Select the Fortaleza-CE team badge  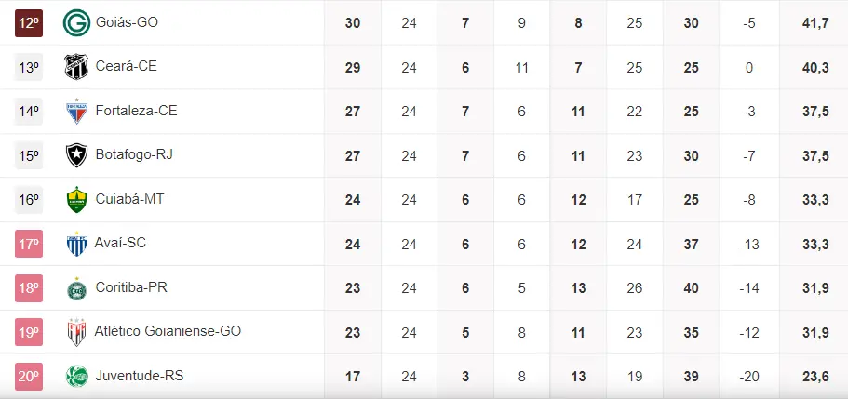[x=75, y=111]
